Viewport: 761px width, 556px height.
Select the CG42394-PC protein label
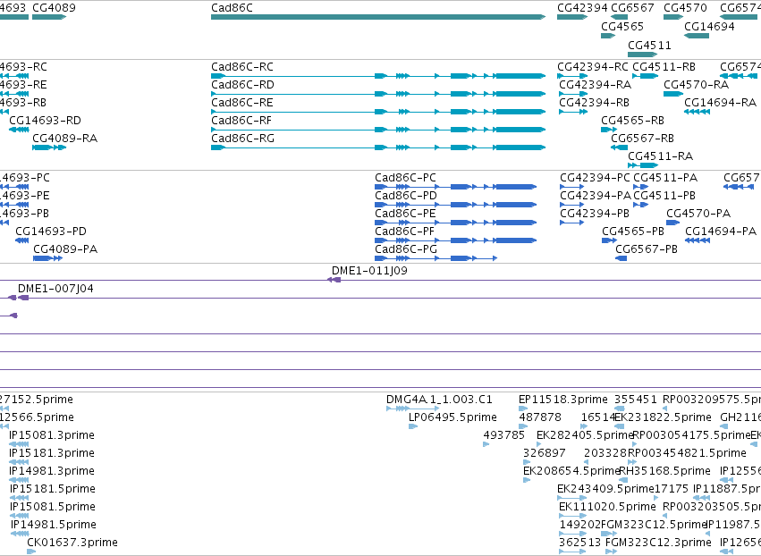coord(595,178)
